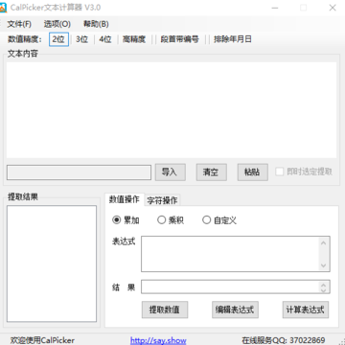Click the file path field beside 导入
The height and width of the screenshot is (345, 345).
click(x=79, y=172)
